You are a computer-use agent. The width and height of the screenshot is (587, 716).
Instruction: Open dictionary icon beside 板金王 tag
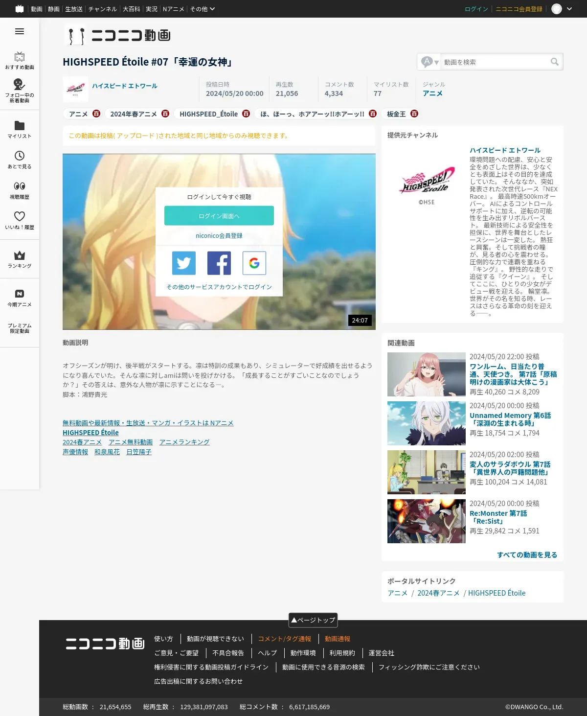(x=414, y=114)
